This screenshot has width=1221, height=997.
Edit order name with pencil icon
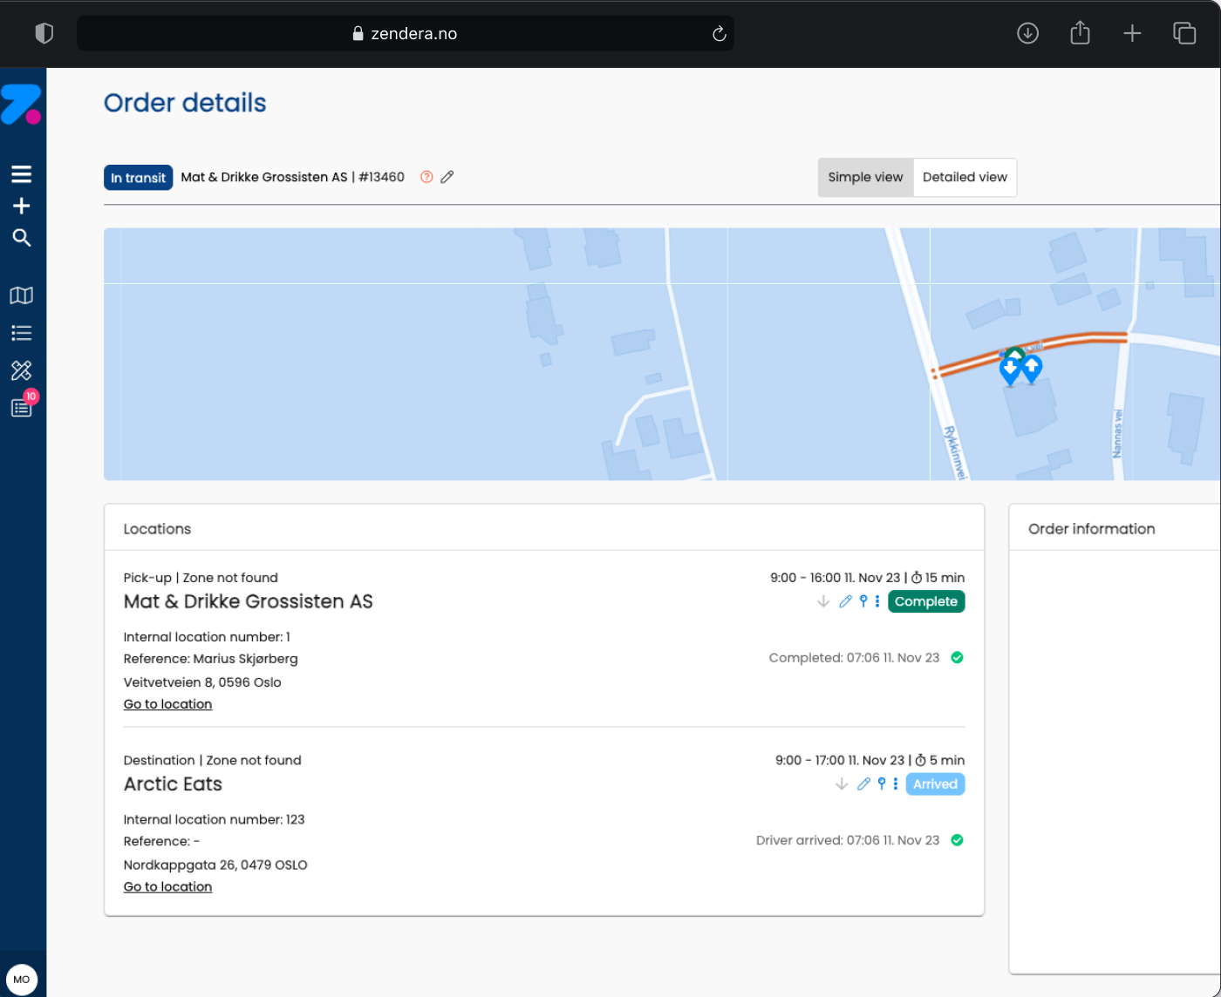click(447, 177)
